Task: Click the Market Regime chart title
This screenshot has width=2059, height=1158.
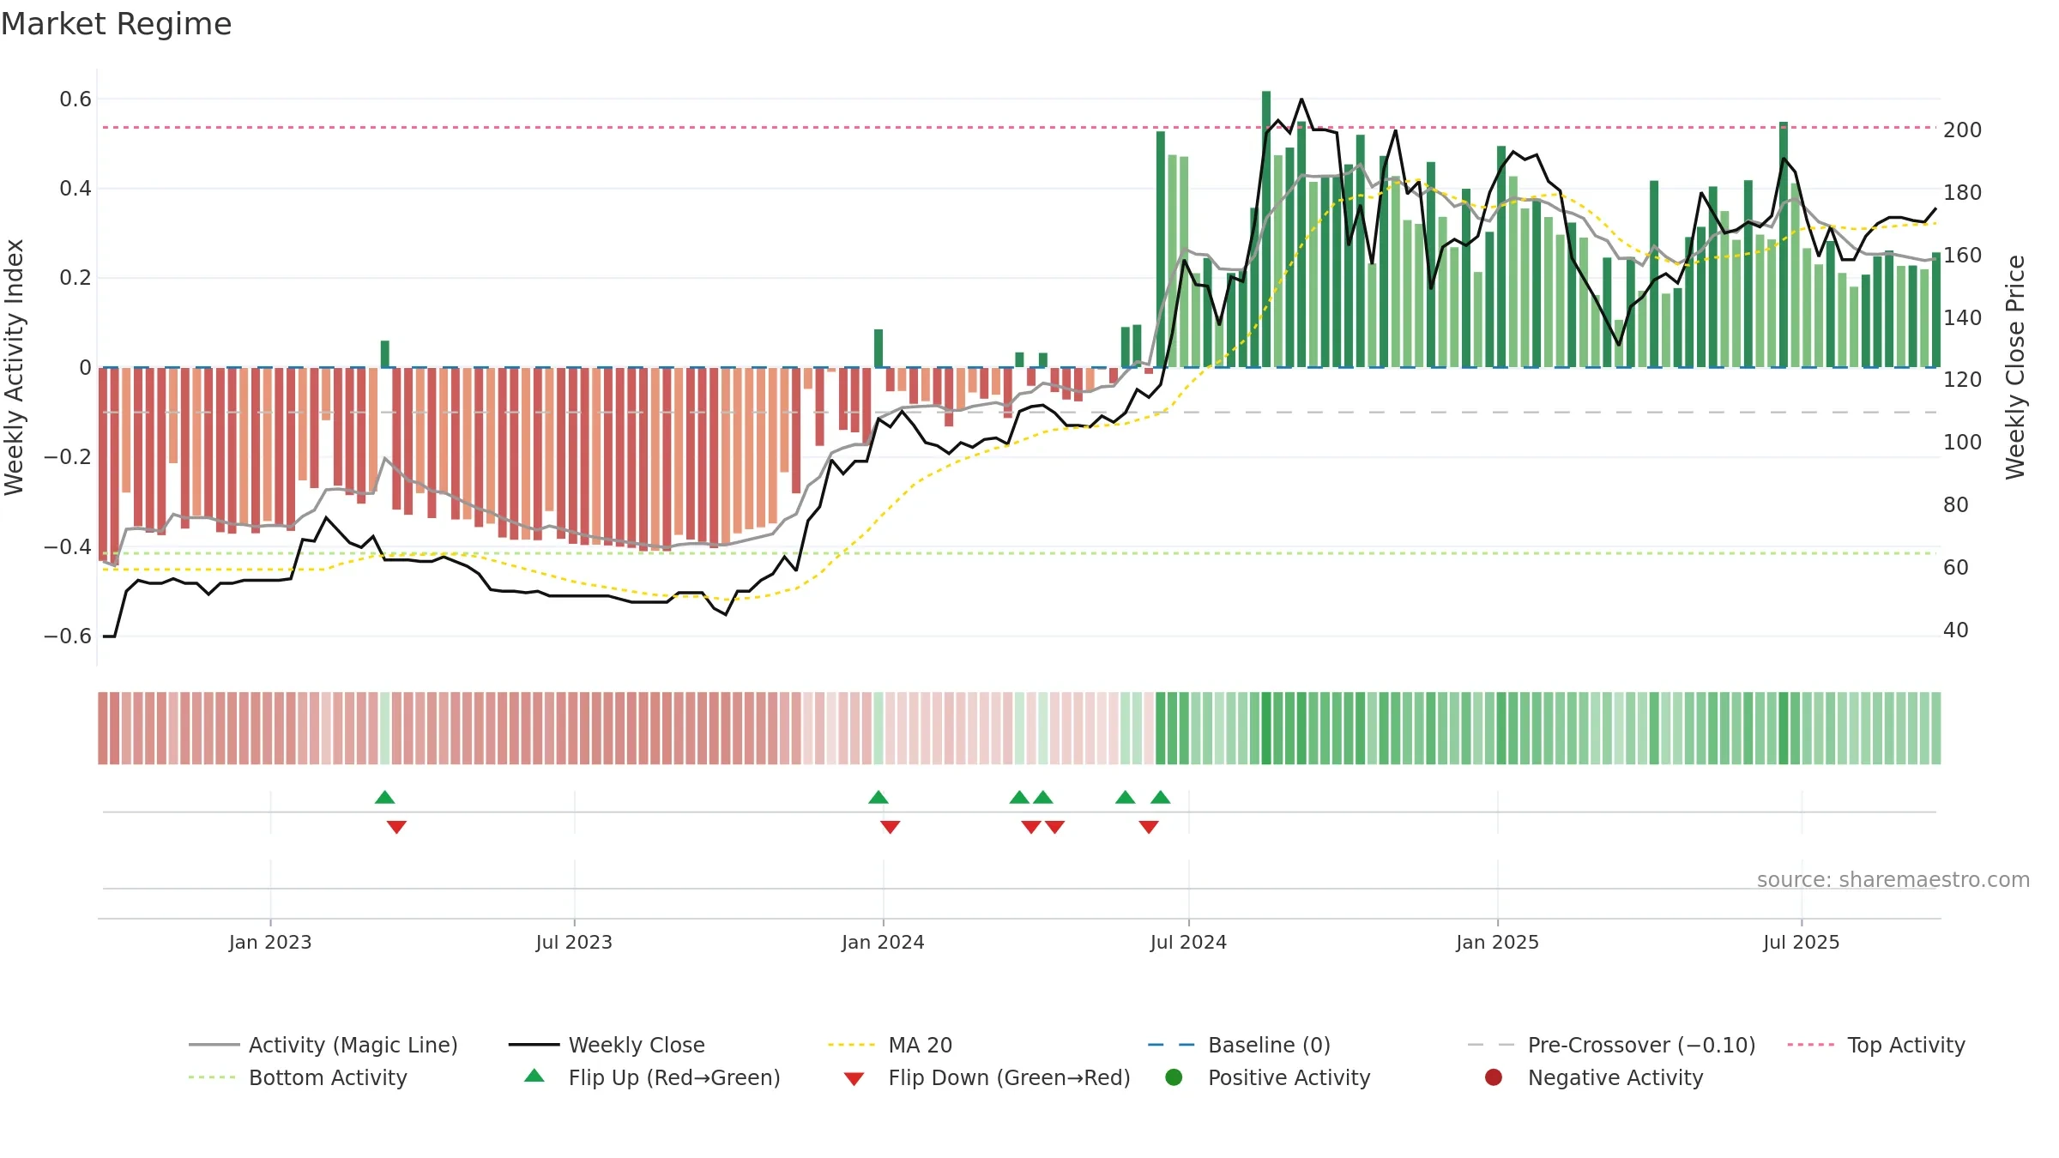Action: click(x=116, y=24)
